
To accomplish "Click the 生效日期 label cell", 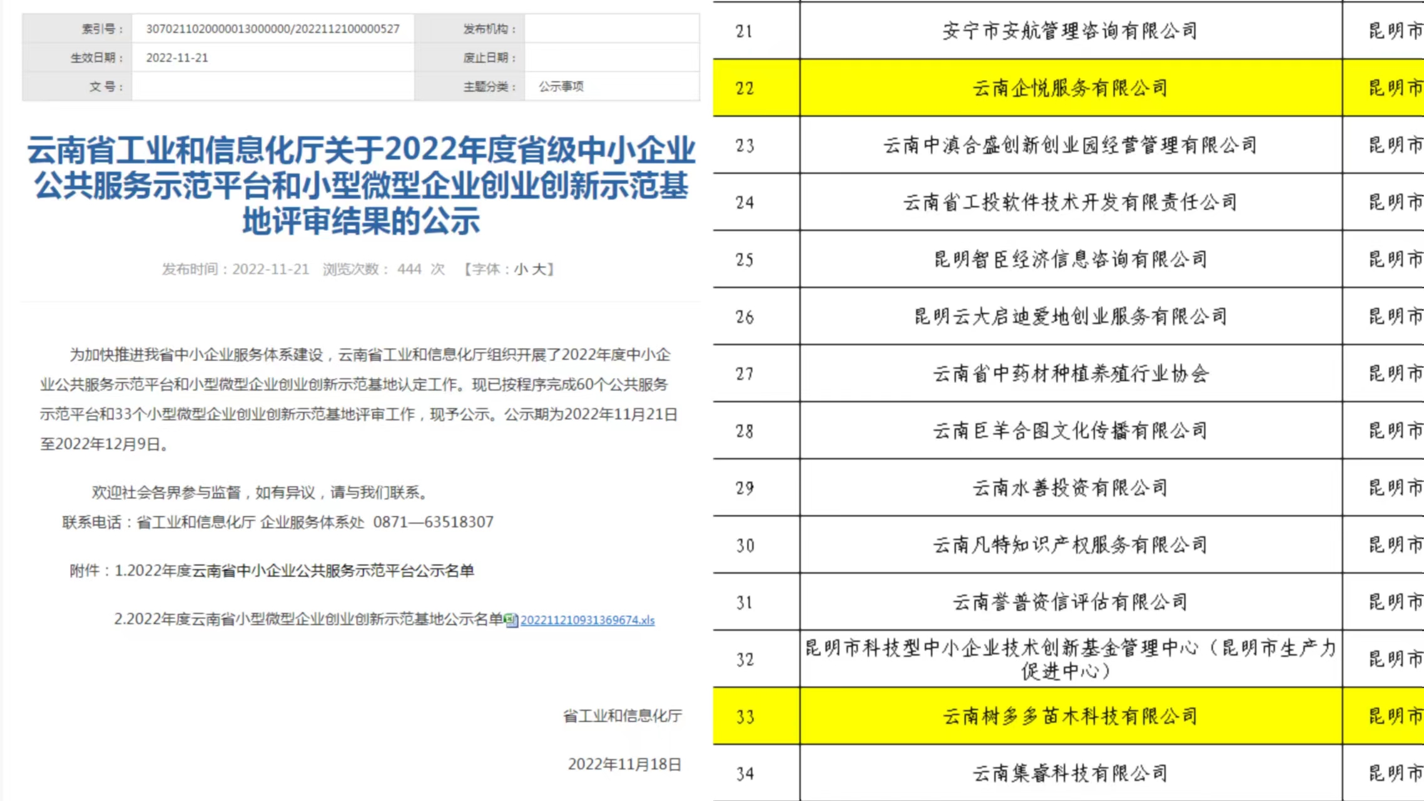I will pyautogui.click(x=77, y=58).
